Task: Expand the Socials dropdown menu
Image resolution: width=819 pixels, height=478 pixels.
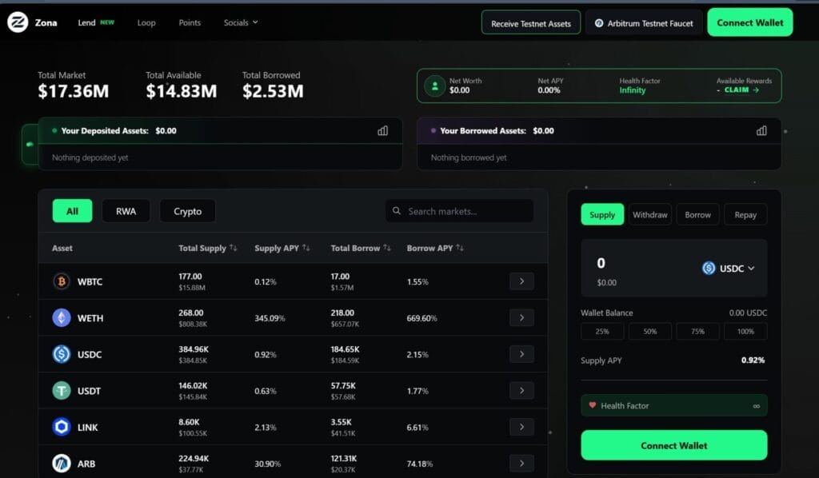Action: point(241,22)
